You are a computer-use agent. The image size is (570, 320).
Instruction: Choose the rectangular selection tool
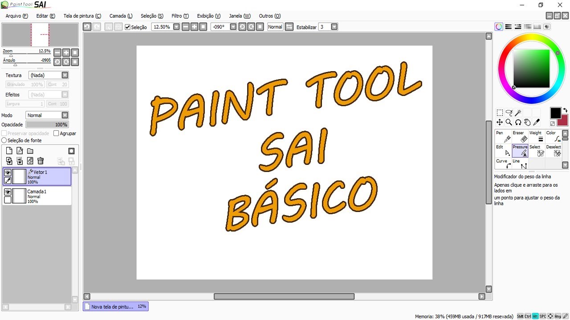click(x=500, y=113)
